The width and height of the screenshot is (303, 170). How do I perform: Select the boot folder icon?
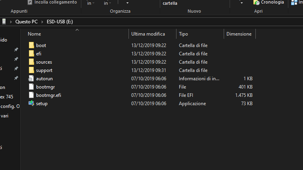pos(31,45)
